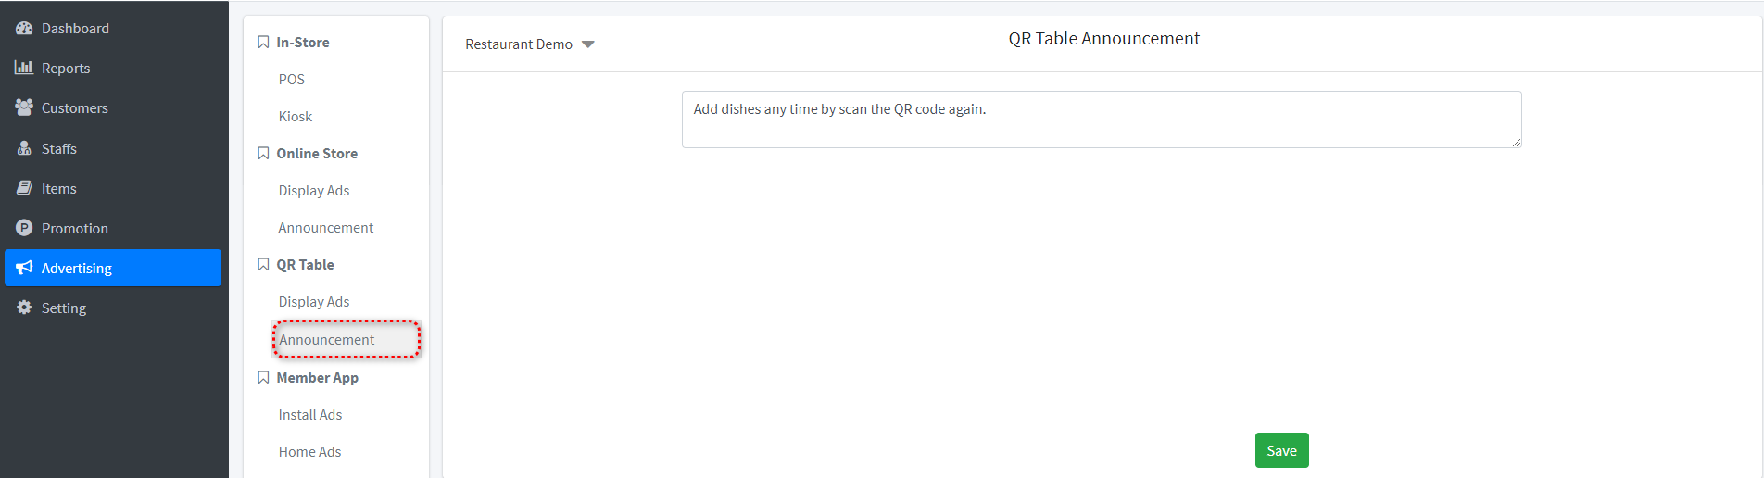Click the Items book icon
Screen dimensions: 1764x478
(x=24, y=188)
